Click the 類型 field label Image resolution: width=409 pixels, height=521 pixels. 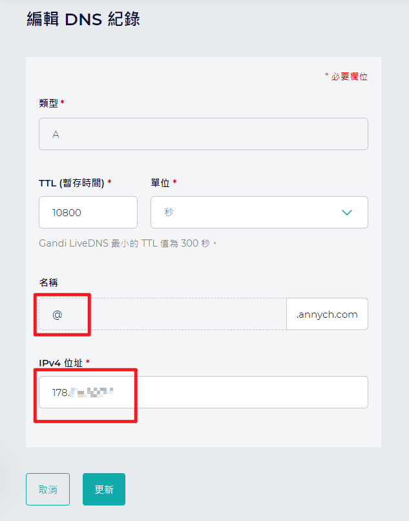[48, 103]
